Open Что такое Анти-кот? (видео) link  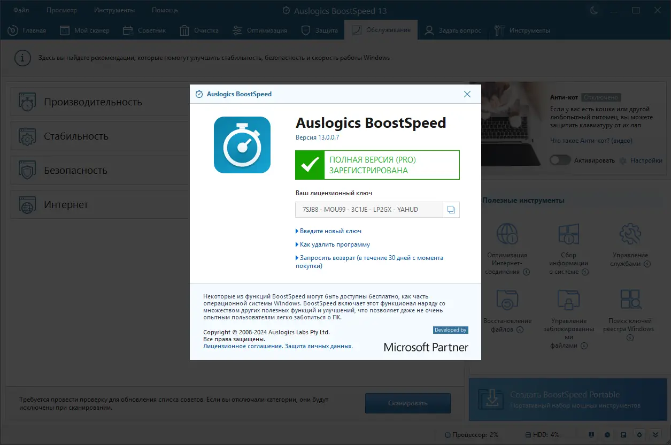pos(591,141)
